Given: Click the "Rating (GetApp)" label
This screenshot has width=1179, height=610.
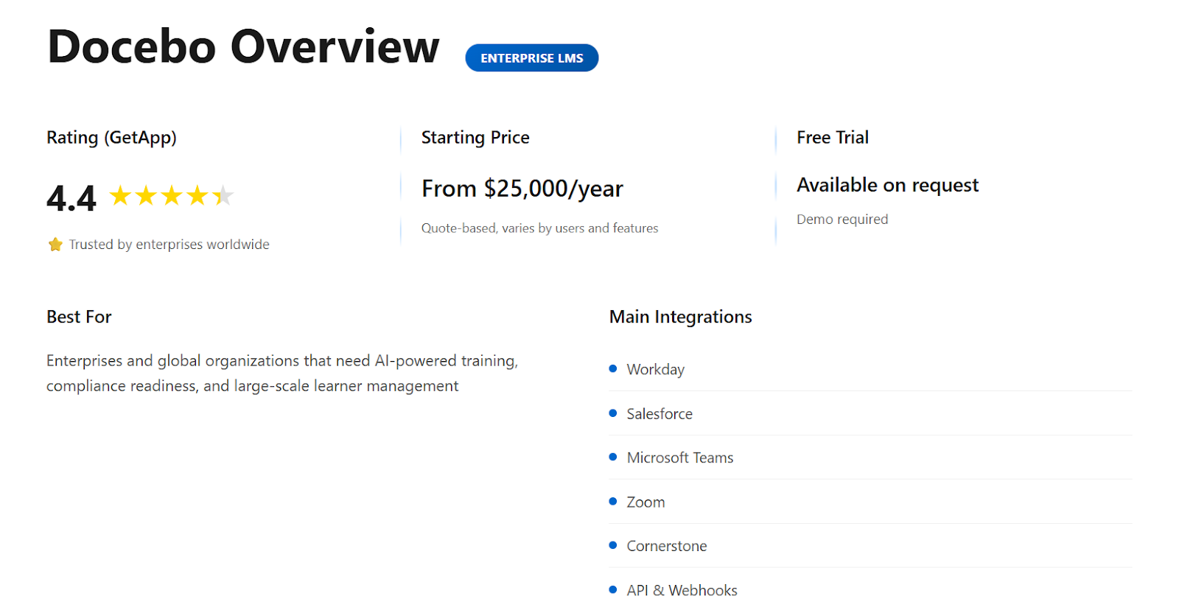Looking at the screenshot, I should click(111, 138).
